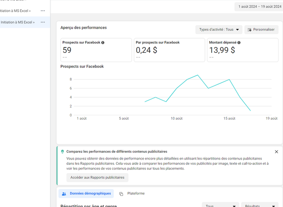The height and width of the screenshot is (207, 283).
Task: Click the Données démographiques people icon
Action: 64,194
